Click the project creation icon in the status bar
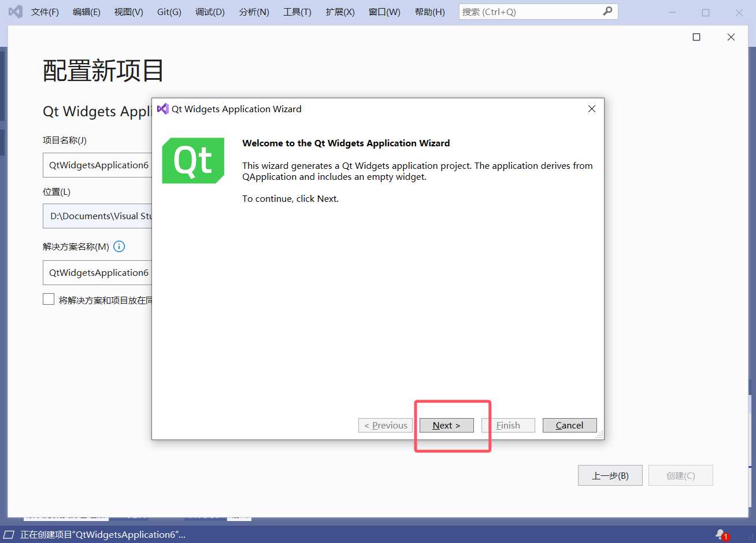Viewport: 756px width, 543px height. point(9,534)
